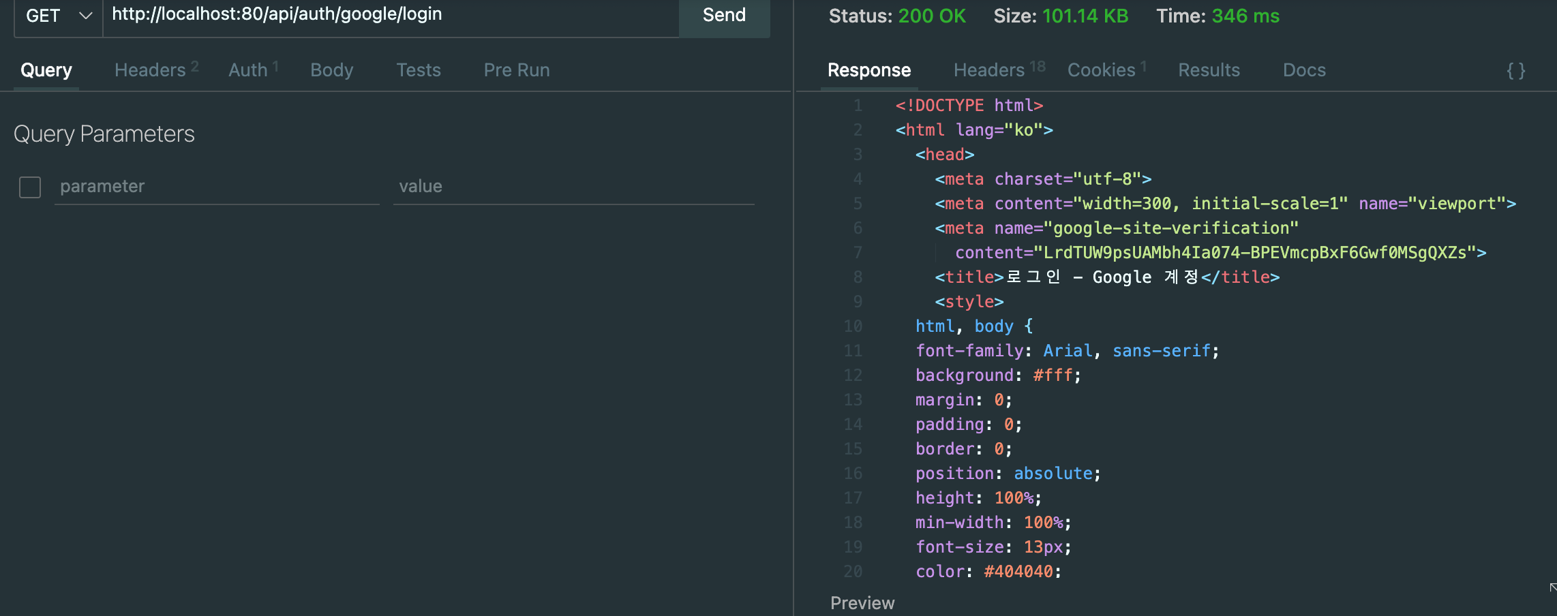
Task: Click the 'padding: 0;' line
Action: point(969,425)
